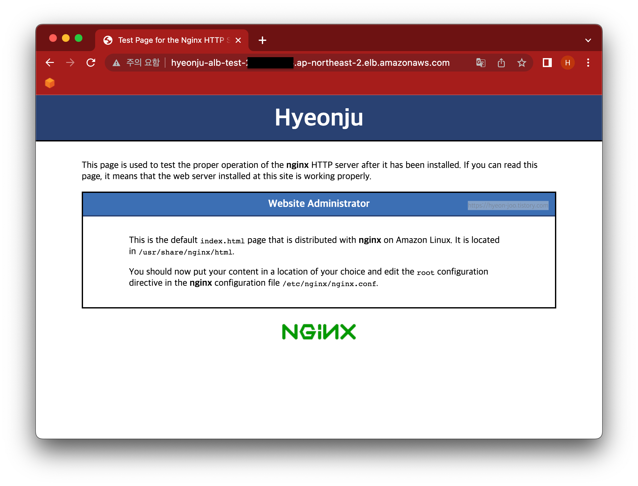
Task: Click the share page icon
Action: coord(501,63)
